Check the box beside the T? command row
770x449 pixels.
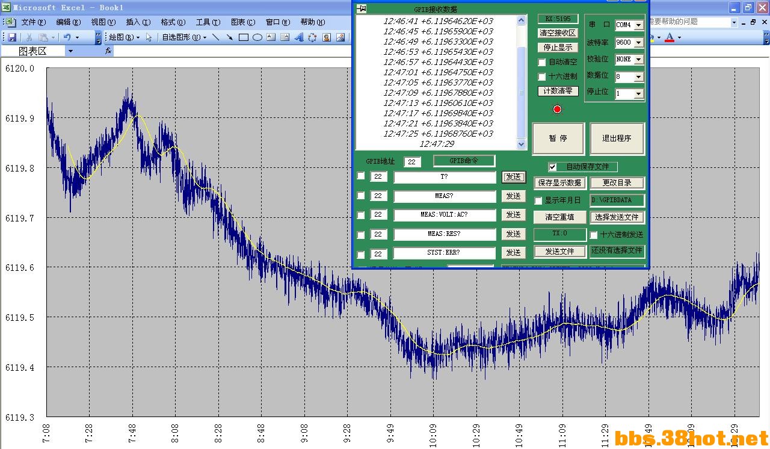pos(361,176)
